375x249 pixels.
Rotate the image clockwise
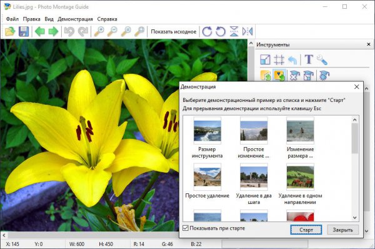[x=207, y=32]
